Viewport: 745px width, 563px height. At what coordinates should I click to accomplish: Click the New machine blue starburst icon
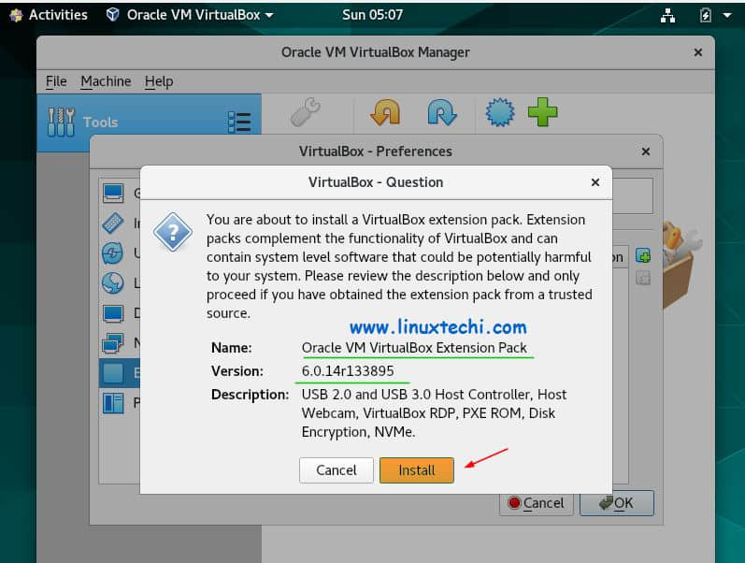tap(500, 113)
